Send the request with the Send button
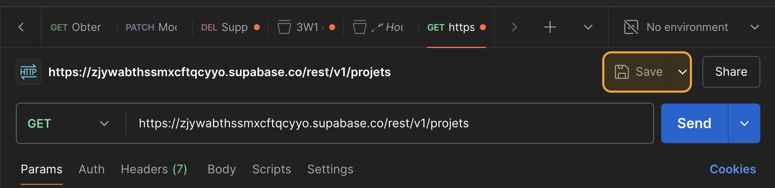 (694, 123)
